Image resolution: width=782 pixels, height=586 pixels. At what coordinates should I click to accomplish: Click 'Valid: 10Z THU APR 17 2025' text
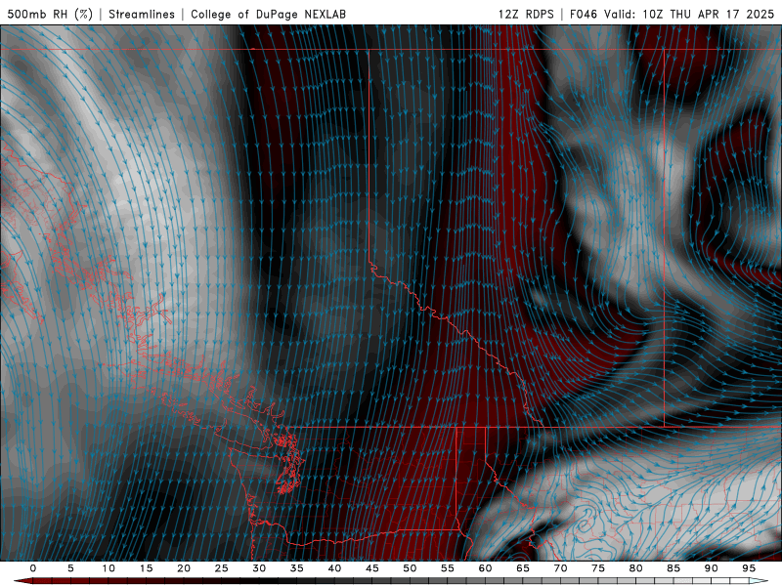click(x=689, y=14)
